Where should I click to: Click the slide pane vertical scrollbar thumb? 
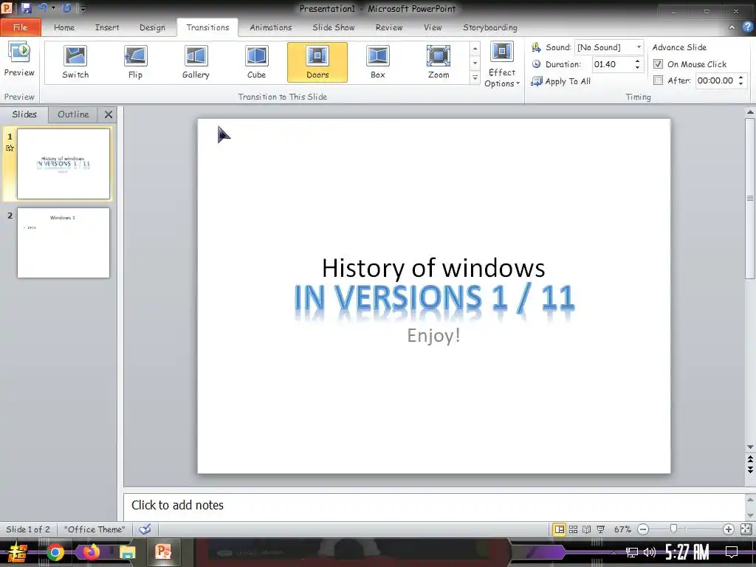click(750, 198)
